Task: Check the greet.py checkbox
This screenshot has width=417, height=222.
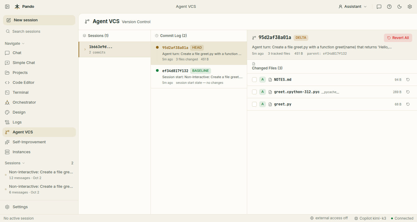Action: (x=254, y=104)
